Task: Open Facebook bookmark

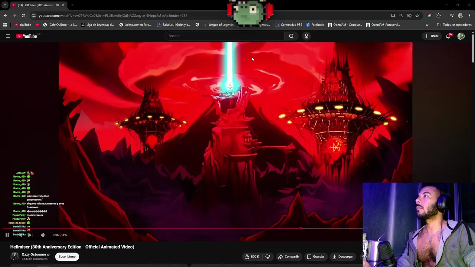Action: point(315,25)
